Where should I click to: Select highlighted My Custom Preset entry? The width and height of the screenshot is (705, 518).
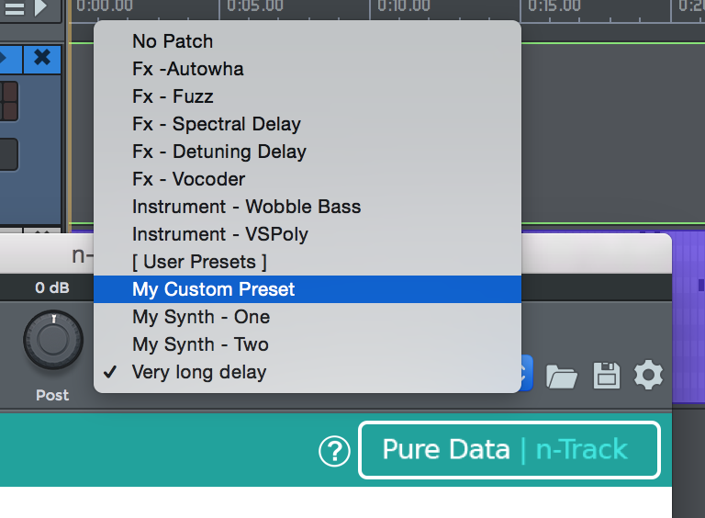[308, 289]
